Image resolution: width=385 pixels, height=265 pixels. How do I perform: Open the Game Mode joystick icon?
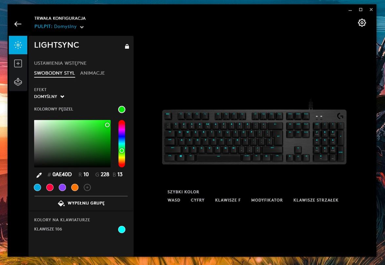pos(18,82)
